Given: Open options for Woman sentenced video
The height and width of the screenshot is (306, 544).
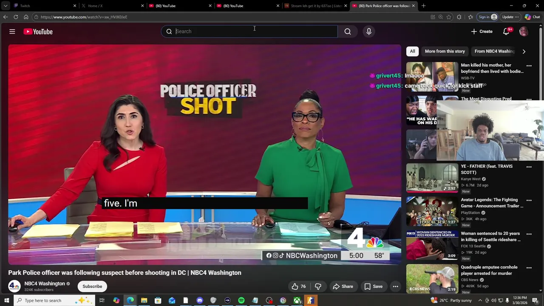Looking at the screenshot, I should pyautogui.click(x=529, y=234).
